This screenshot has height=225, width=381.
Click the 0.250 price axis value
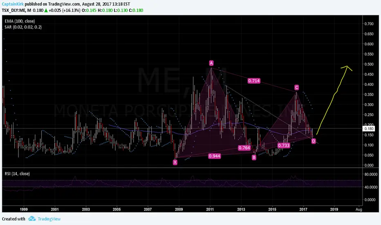tap(369, 115)
